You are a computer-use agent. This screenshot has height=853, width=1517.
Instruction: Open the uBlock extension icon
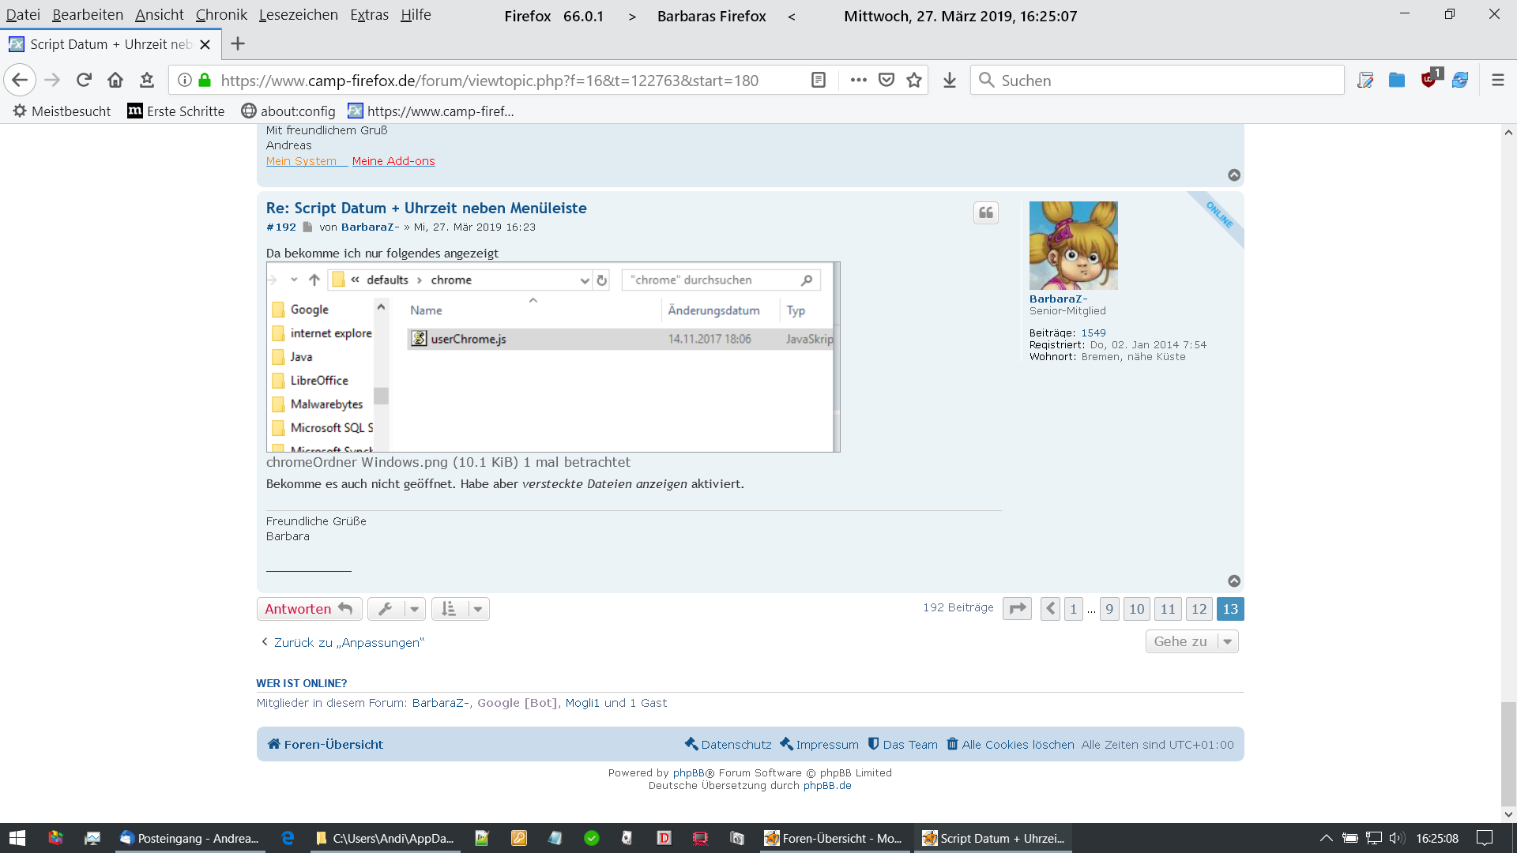pos(1429,80)
